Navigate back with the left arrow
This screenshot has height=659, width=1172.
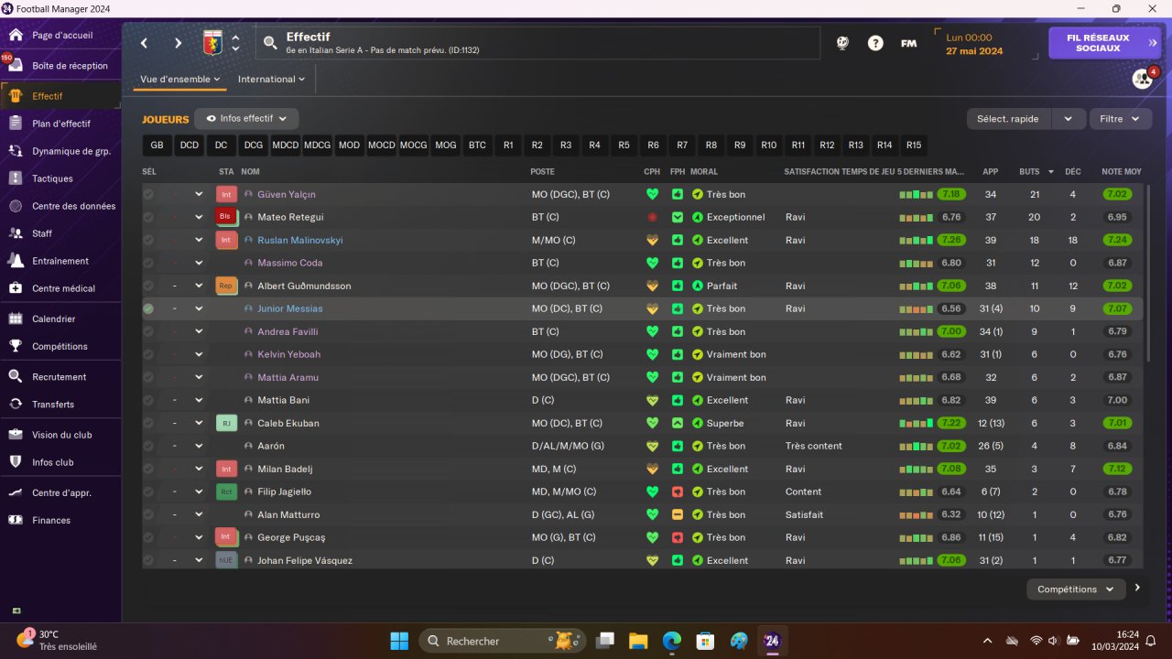tap(144, 43)
